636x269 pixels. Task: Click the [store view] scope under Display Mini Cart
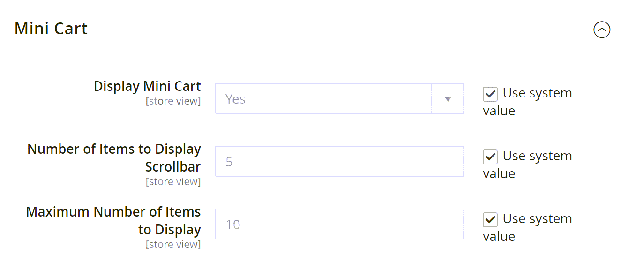pos(173,101)
